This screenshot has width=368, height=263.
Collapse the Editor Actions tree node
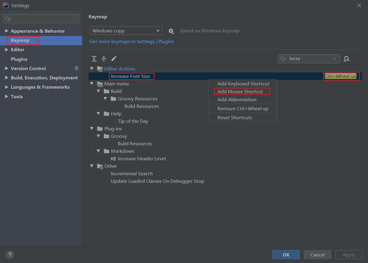[92, 69]
